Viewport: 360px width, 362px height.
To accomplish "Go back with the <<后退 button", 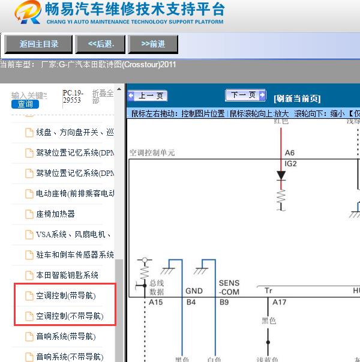I will click(100, 44).
